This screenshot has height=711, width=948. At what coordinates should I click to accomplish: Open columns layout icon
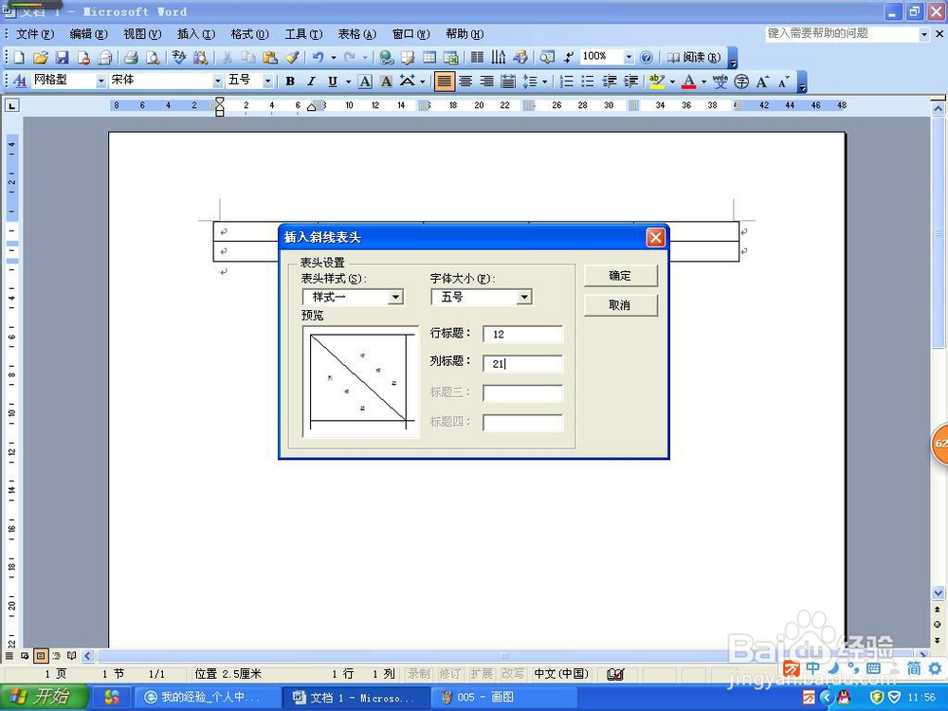click(477, 58)
